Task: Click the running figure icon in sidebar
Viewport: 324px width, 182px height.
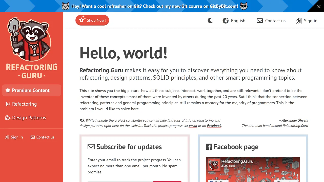Action: click(x=7, y=137)
